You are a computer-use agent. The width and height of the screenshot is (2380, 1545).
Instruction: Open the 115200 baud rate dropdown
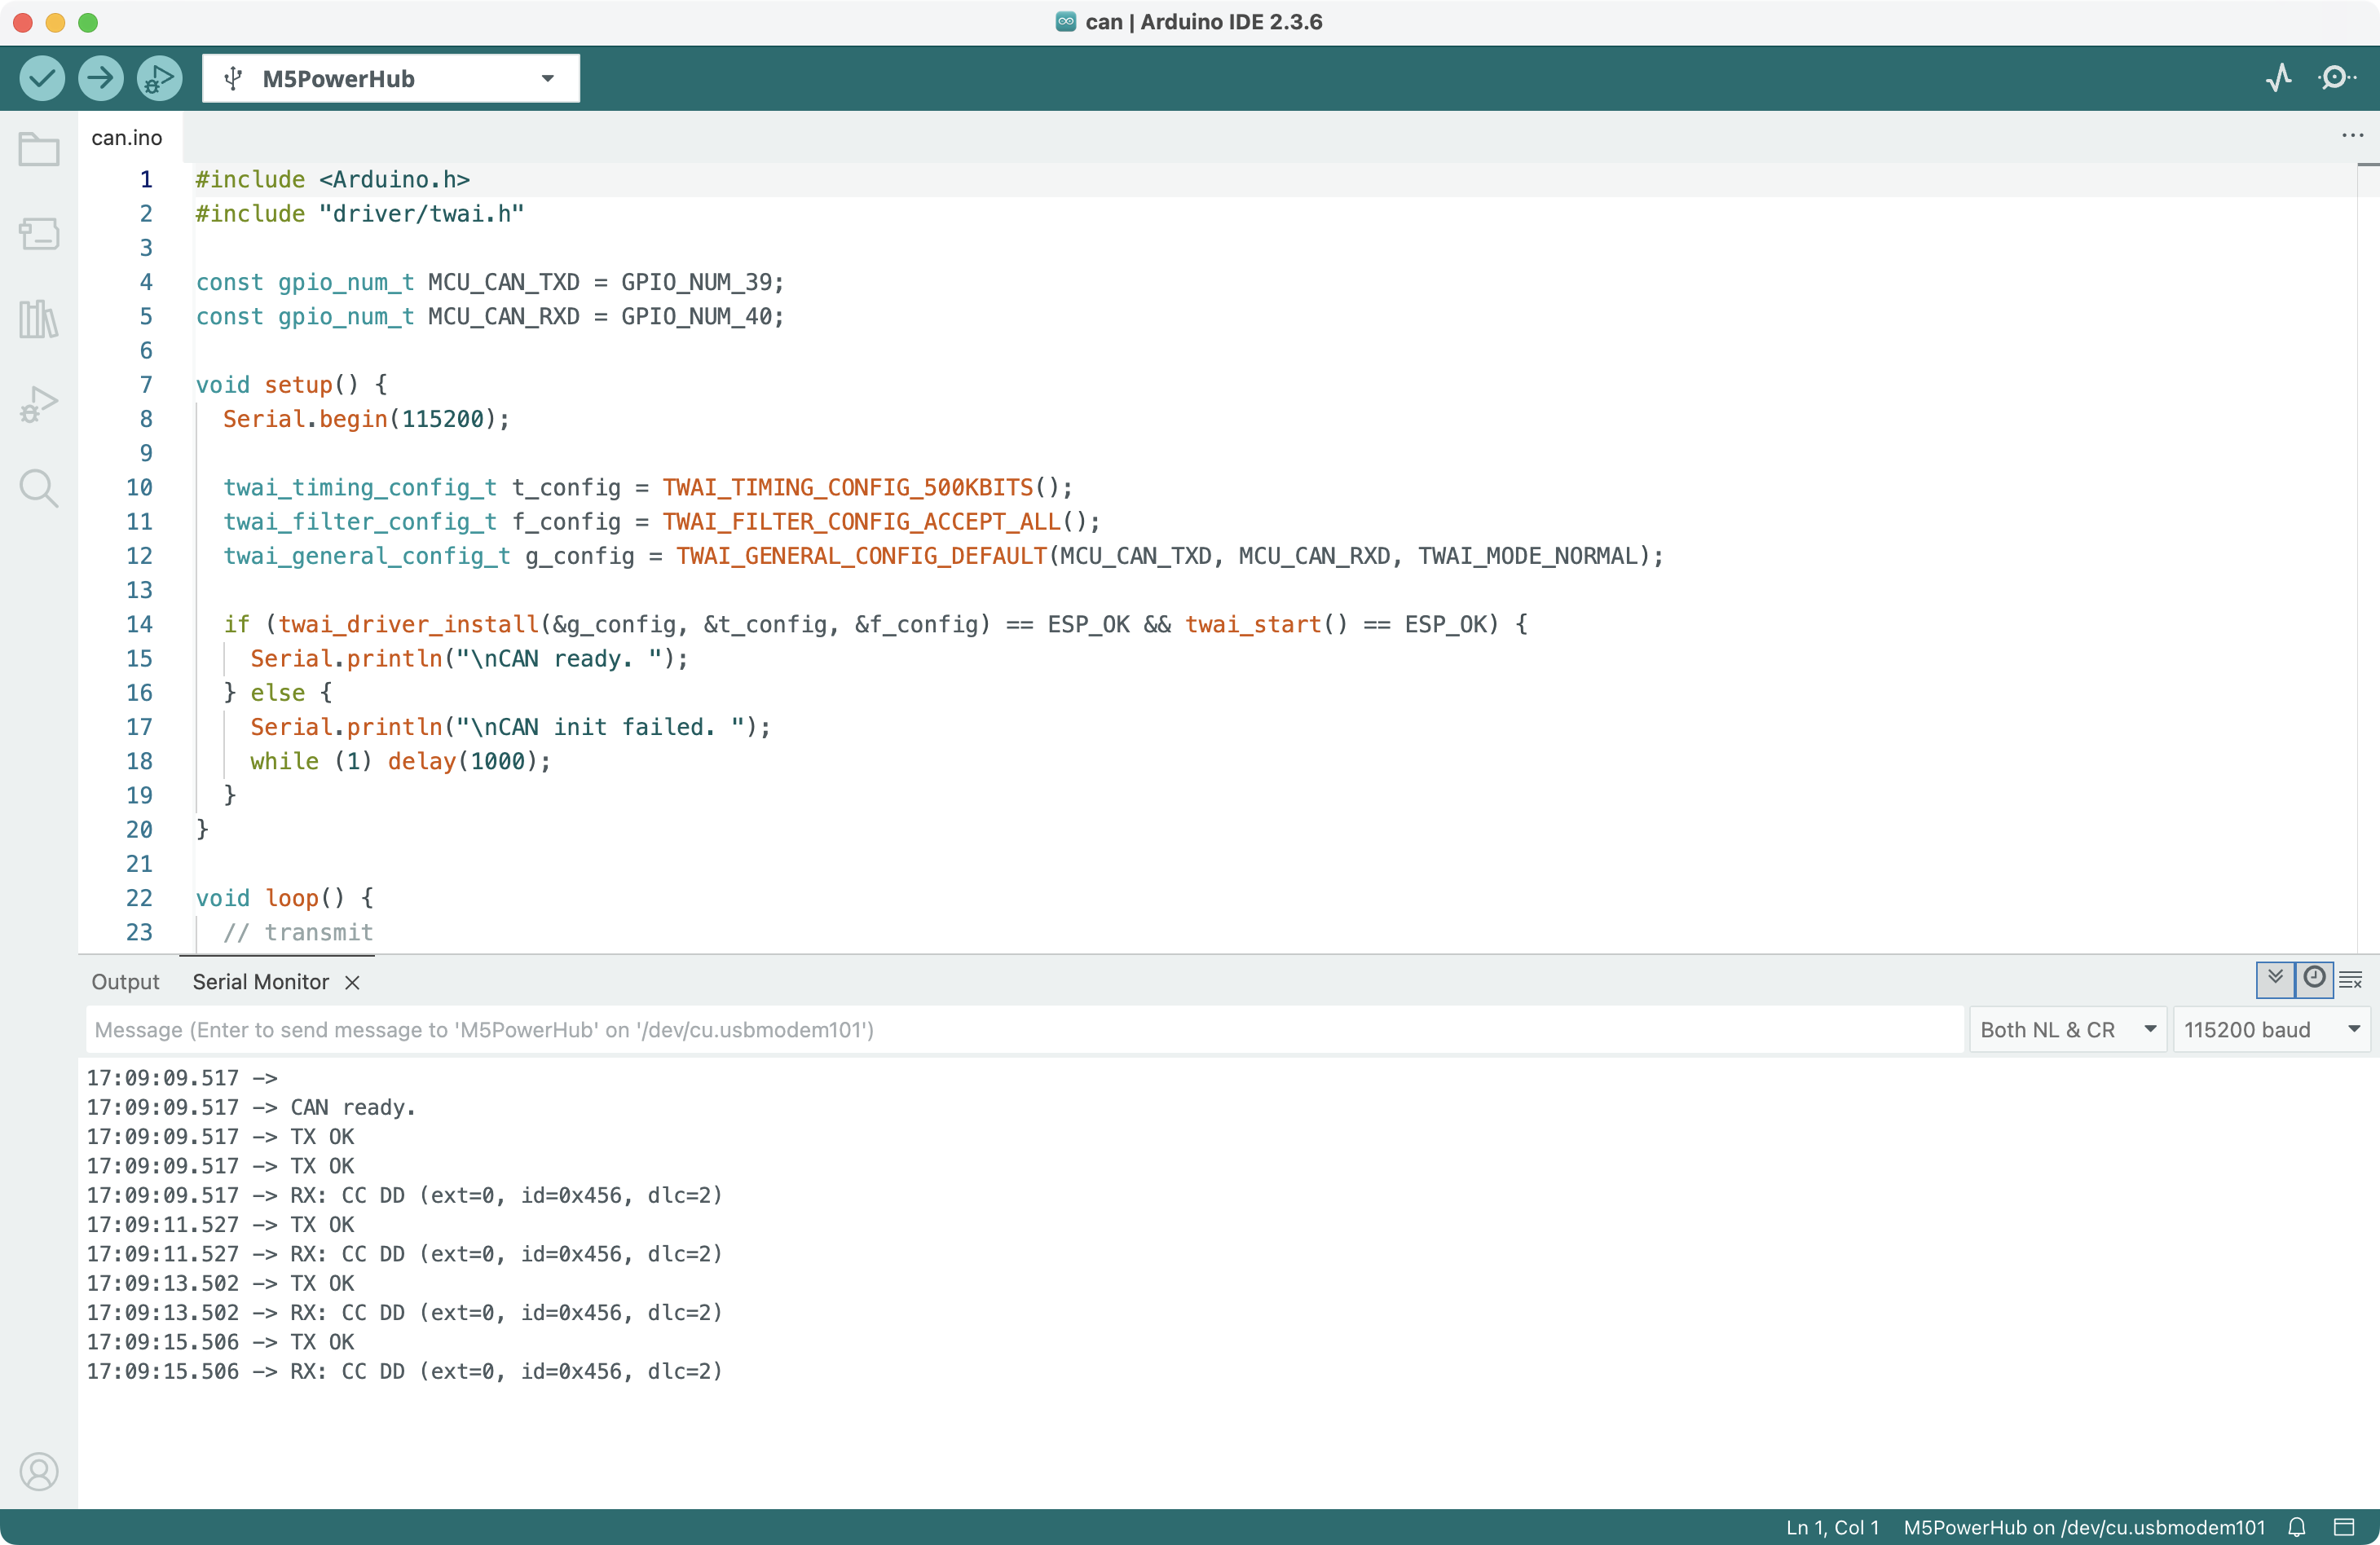[x=2270, y=1030]
